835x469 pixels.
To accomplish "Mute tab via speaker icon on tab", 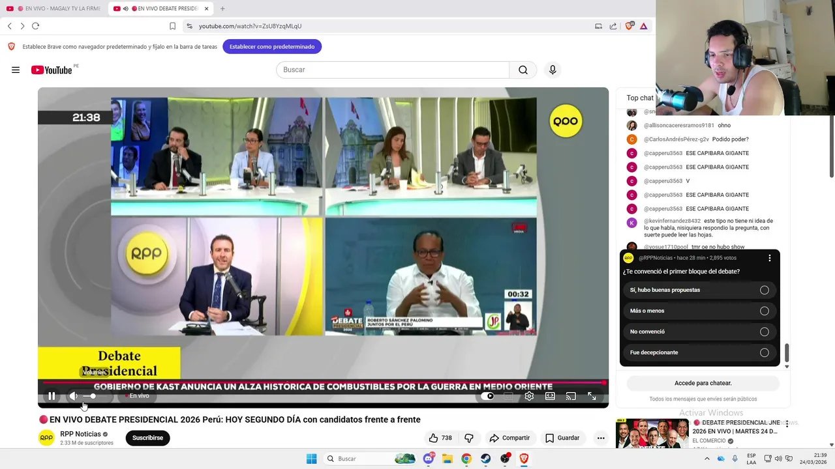I will tap(126, 8).
